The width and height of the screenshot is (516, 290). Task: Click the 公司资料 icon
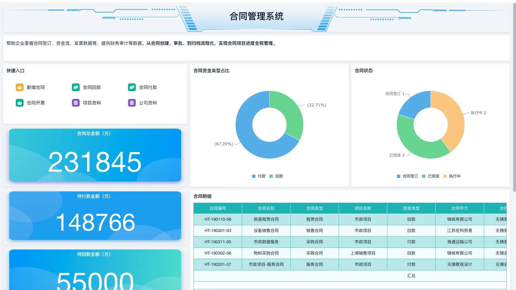(x=132, y=103)
